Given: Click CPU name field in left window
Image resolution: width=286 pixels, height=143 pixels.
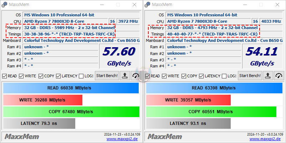Looking at the screenshot, I should click(x=65, y=21).
